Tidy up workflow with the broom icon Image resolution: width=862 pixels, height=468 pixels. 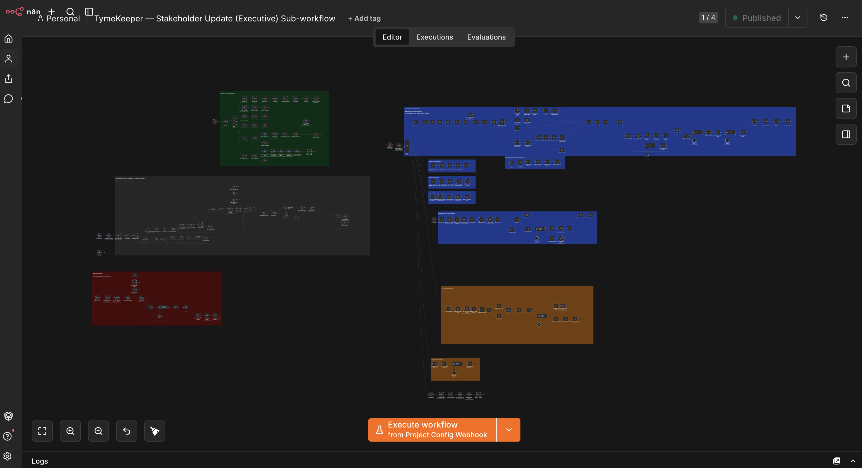point(155,431)
